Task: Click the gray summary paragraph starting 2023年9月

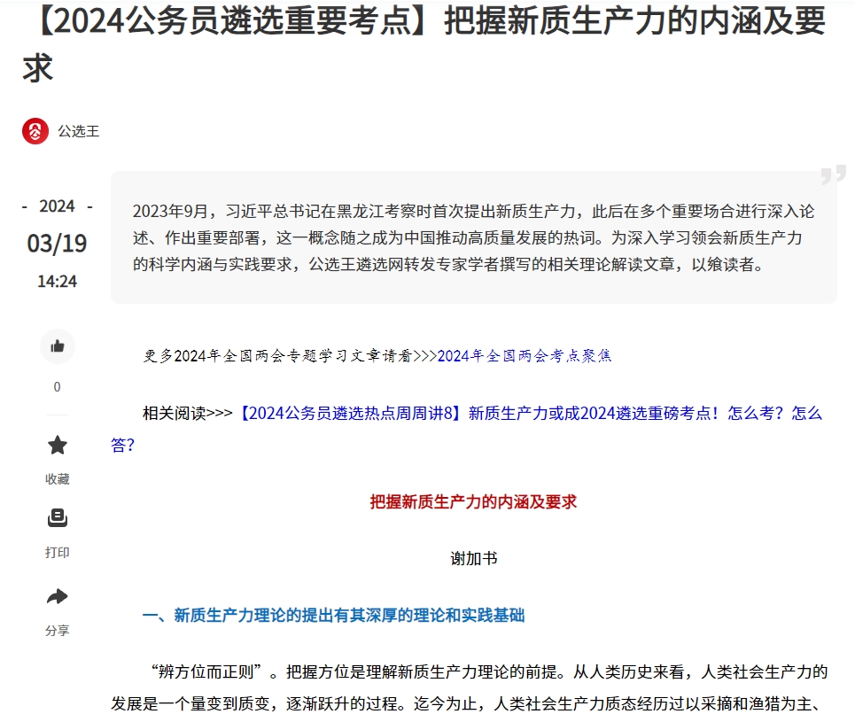Action: pyautogui.click(x=473, y=237)
